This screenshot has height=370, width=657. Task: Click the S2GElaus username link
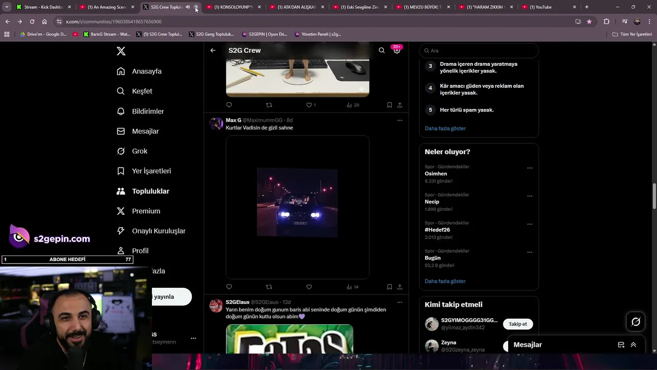pos(238,302)
